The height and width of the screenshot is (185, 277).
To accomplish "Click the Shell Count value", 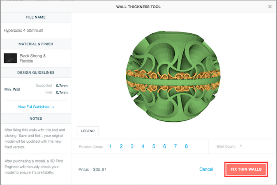I will (x=241, y=146).
